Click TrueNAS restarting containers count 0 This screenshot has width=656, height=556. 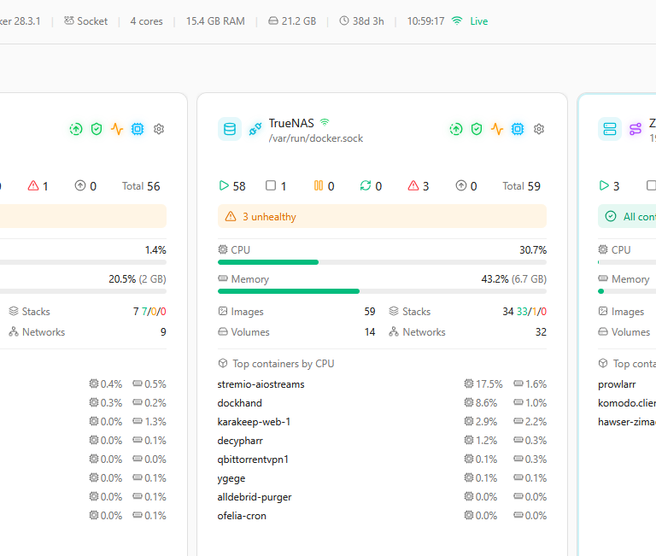(x=371, y=185)
